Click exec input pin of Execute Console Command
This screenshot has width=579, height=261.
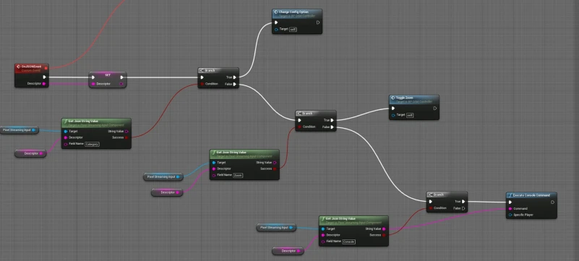510,202
